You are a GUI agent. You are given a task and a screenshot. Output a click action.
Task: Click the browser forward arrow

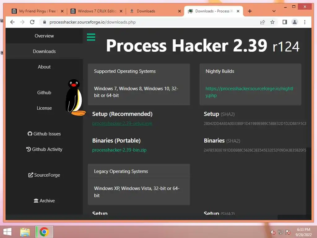pos(22,22)
